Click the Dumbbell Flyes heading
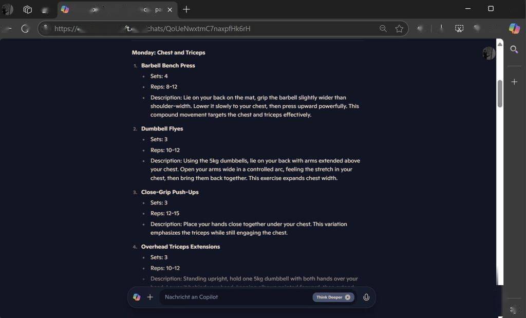 [162, 128]
